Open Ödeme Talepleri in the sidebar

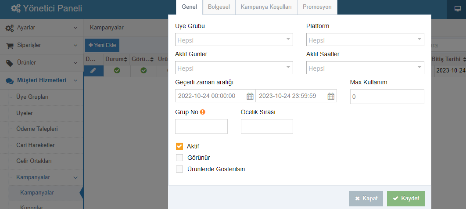[37, 130]
